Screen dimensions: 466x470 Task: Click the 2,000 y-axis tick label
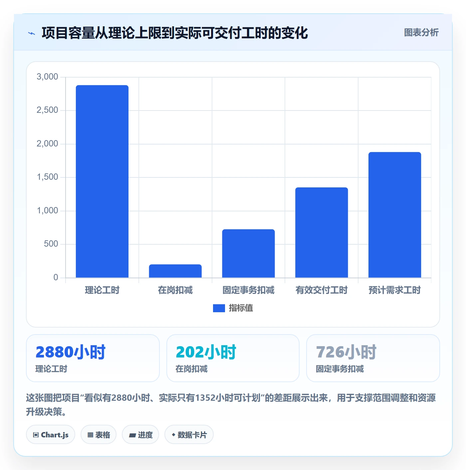point(47,144)
